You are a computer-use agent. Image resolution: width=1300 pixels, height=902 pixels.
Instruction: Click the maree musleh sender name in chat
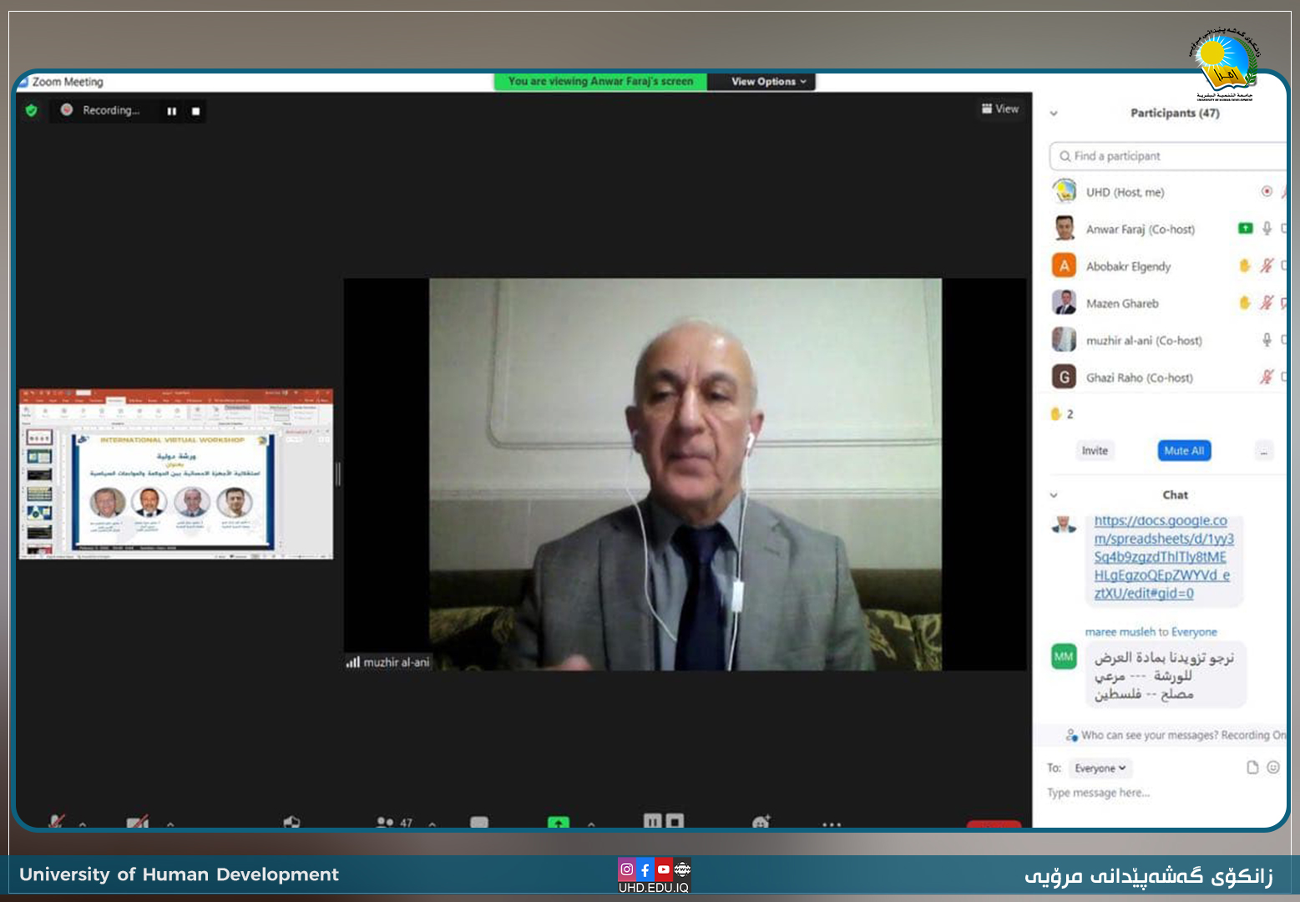point(1120,632)
